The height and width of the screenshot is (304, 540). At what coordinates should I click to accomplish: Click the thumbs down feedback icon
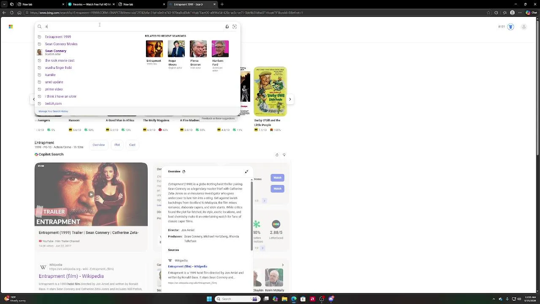(284, 155)
